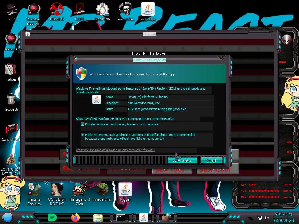Select the lwjgl_util.jar file icon

(x=148, y=12)
